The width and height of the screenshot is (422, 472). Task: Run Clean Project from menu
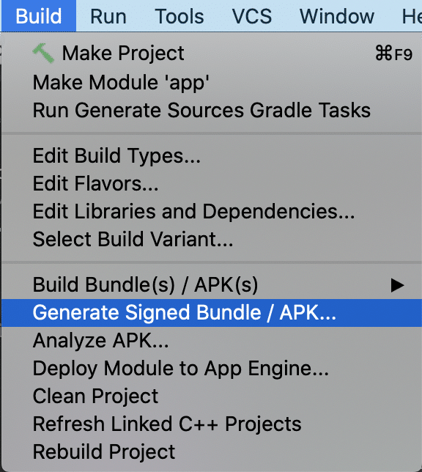[x=212, y=396]
